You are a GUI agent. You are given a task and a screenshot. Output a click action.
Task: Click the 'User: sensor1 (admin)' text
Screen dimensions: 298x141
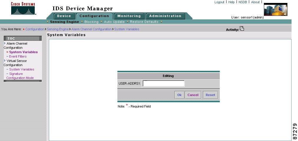point(247,17)
